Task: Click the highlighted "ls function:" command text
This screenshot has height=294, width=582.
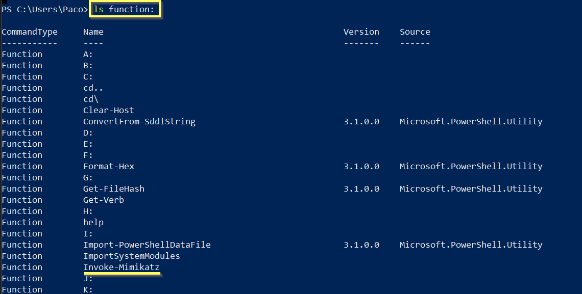Action: pos(125,10)
